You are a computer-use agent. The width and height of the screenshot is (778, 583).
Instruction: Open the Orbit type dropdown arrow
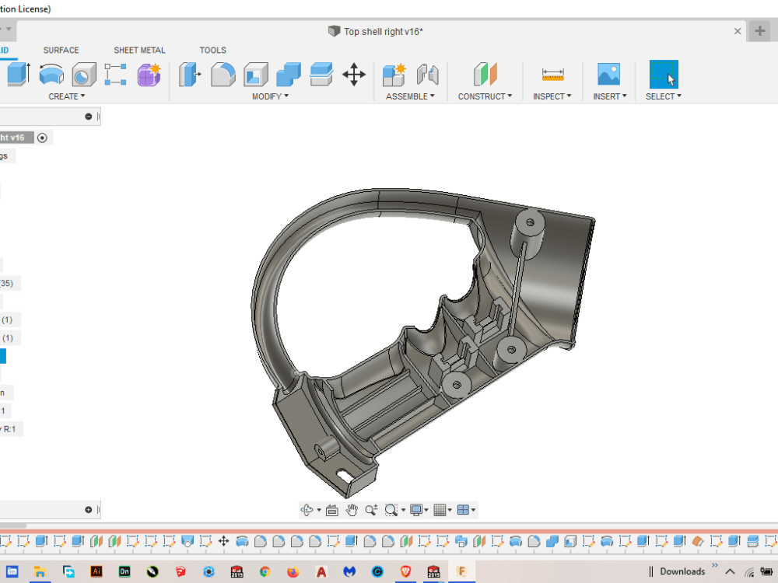(318, 510)
